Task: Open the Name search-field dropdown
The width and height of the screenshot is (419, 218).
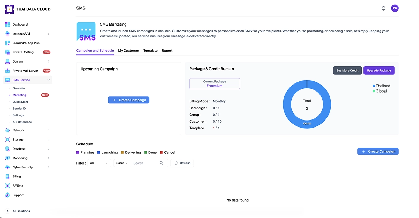Action: [x=122, y=163]
